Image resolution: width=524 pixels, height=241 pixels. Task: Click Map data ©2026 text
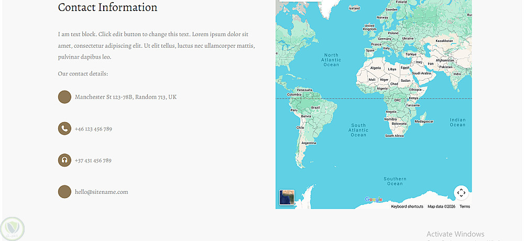(441, 206)
